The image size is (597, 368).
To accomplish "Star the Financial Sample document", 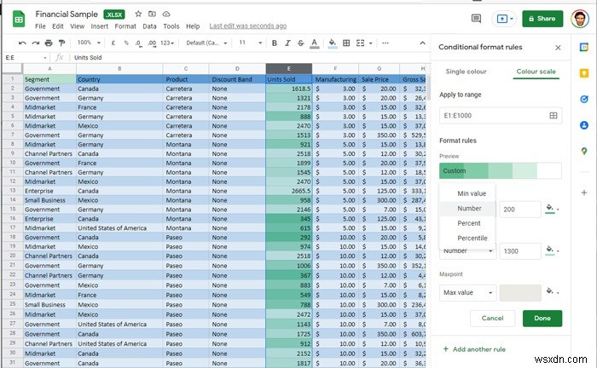I will (x=138, y=14).
